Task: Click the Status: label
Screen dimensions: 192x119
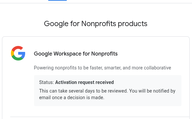Action: click(x=47, y=82)
